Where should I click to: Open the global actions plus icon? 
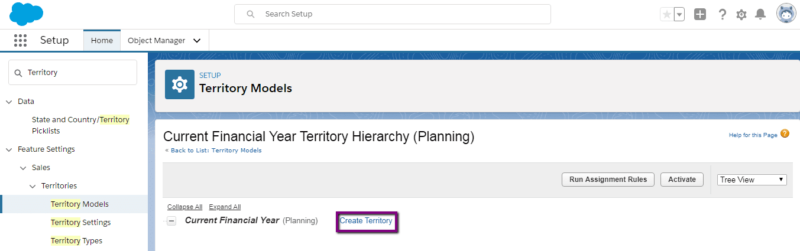700,15
